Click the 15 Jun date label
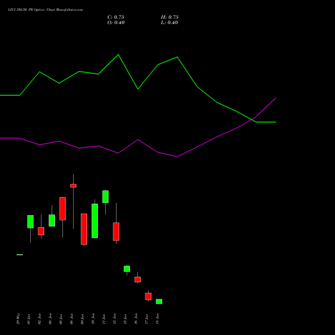The width and height of the screenshot is (335, 335). [x=125, y=319]
